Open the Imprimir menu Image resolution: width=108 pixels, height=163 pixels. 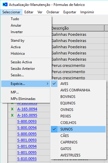pos(87,12)
